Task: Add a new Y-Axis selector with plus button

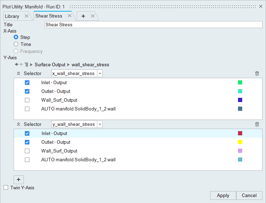Action: click(19, 180)
